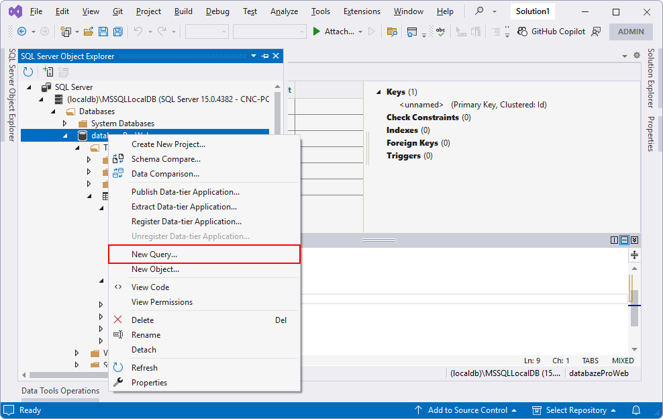Start debugging with the green Attach arrow
Image resolution: width=663 pixels, height=419 pixels.
(x=316, y=31)
